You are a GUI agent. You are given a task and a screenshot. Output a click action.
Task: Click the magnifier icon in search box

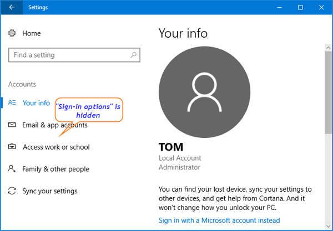pyautogui.click(x=133, y=55)
